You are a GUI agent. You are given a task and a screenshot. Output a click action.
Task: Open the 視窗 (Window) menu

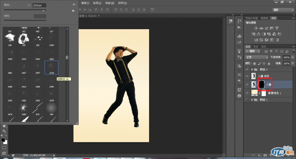coord(110,3)
